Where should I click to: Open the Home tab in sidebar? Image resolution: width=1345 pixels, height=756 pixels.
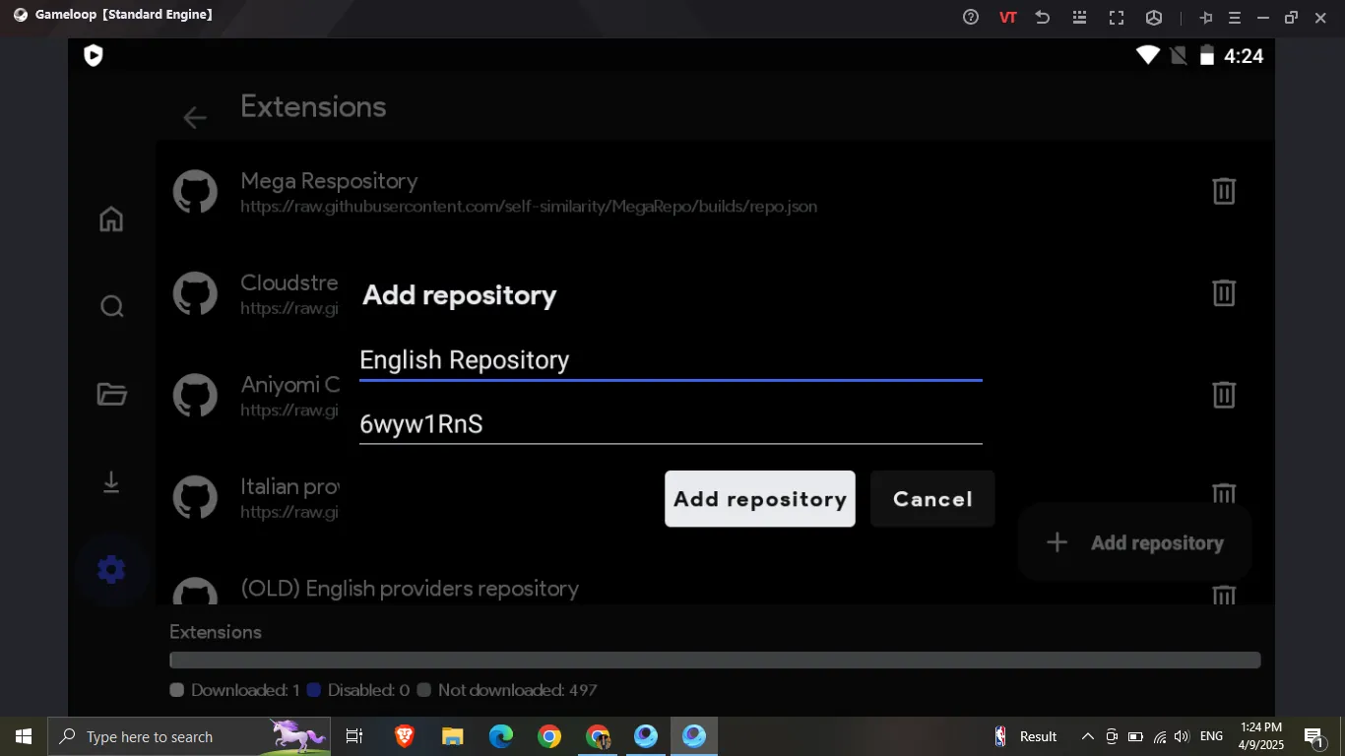pyautogui.click(x=111, y=219)
